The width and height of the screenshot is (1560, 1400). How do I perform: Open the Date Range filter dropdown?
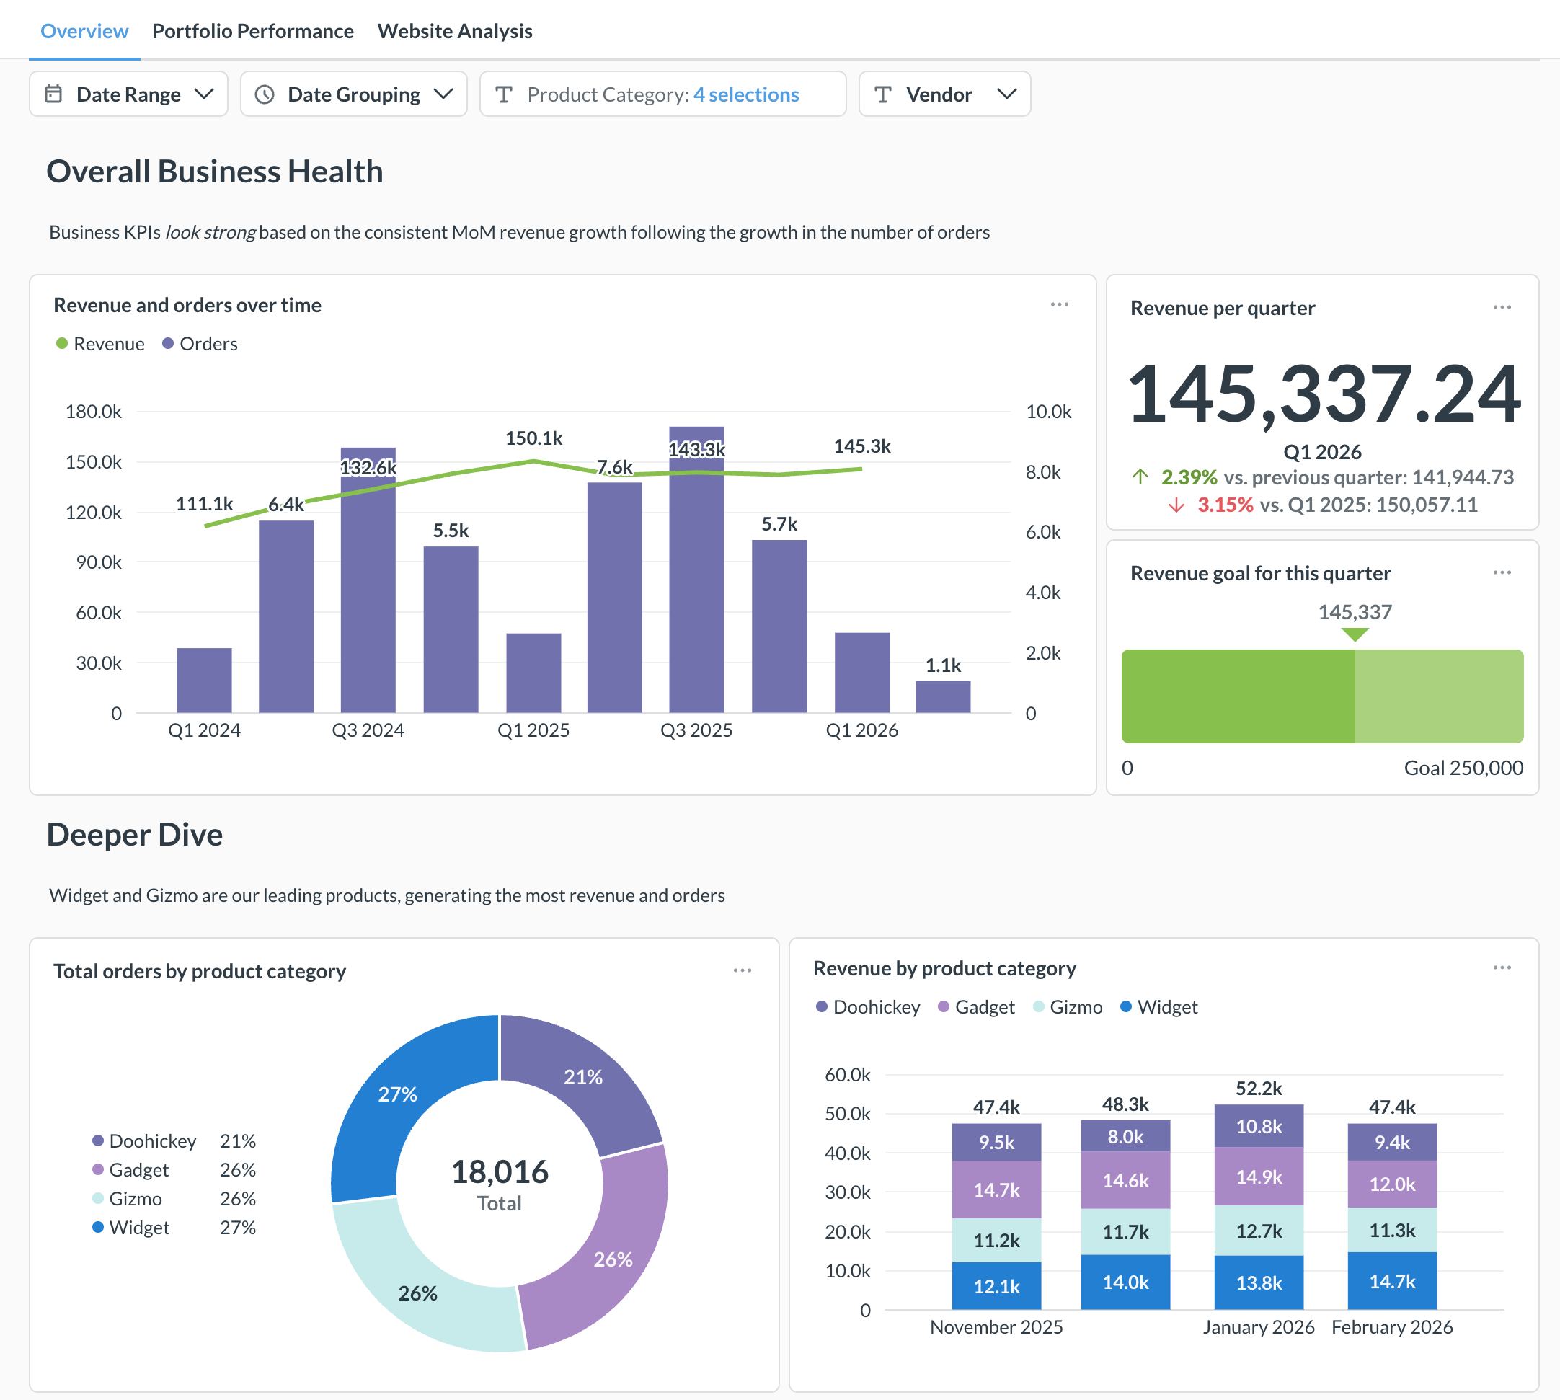click(128, 94)
